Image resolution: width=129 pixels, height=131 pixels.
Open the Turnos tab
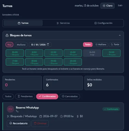(23, 23)
